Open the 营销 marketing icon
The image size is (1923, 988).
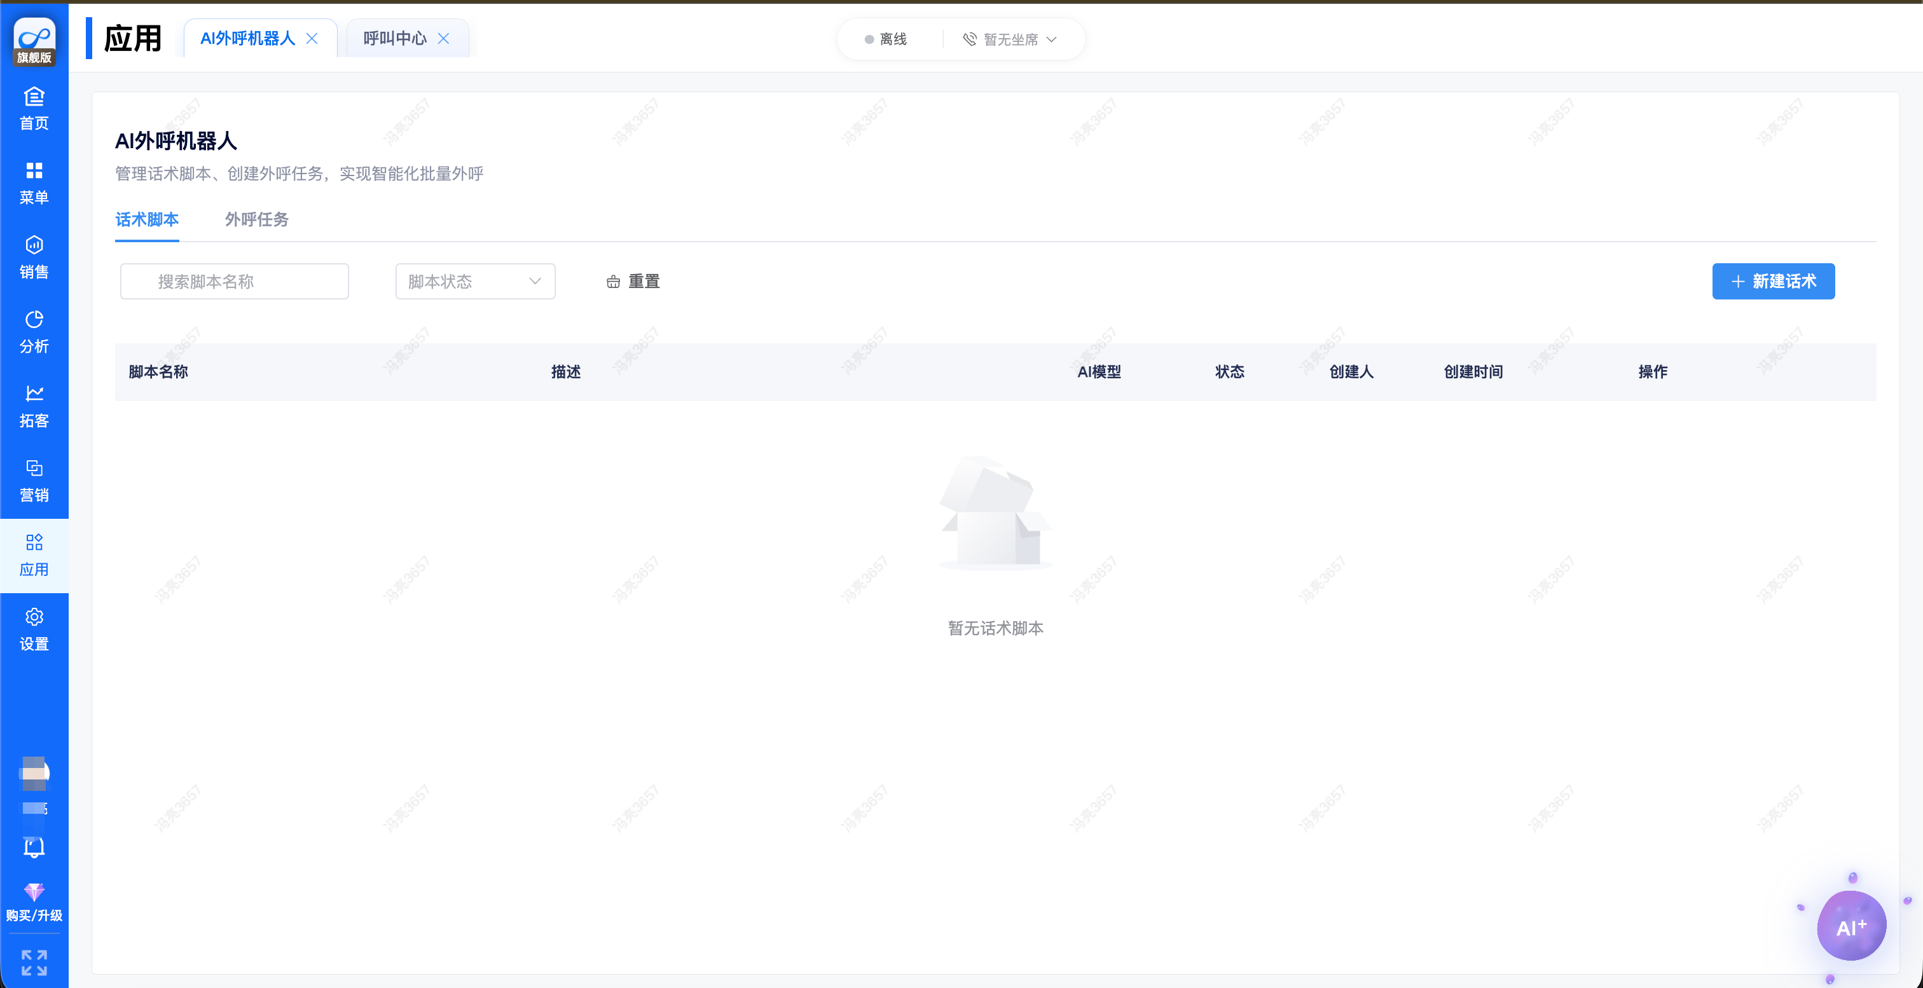coord(34,481)
